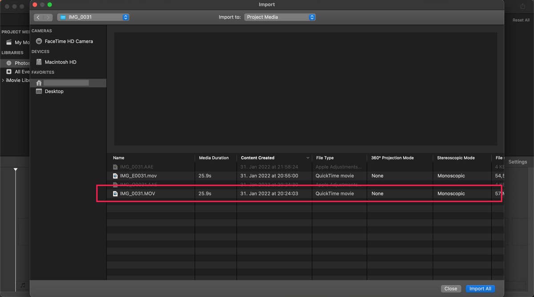Click the 360° Projection Mode column header

point(392,158)
